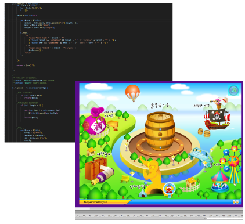The height and width of the screenshot is (224, 245).
Task: Click the pirate lookout holding a spyglass
Action: (x=218, y=103)
